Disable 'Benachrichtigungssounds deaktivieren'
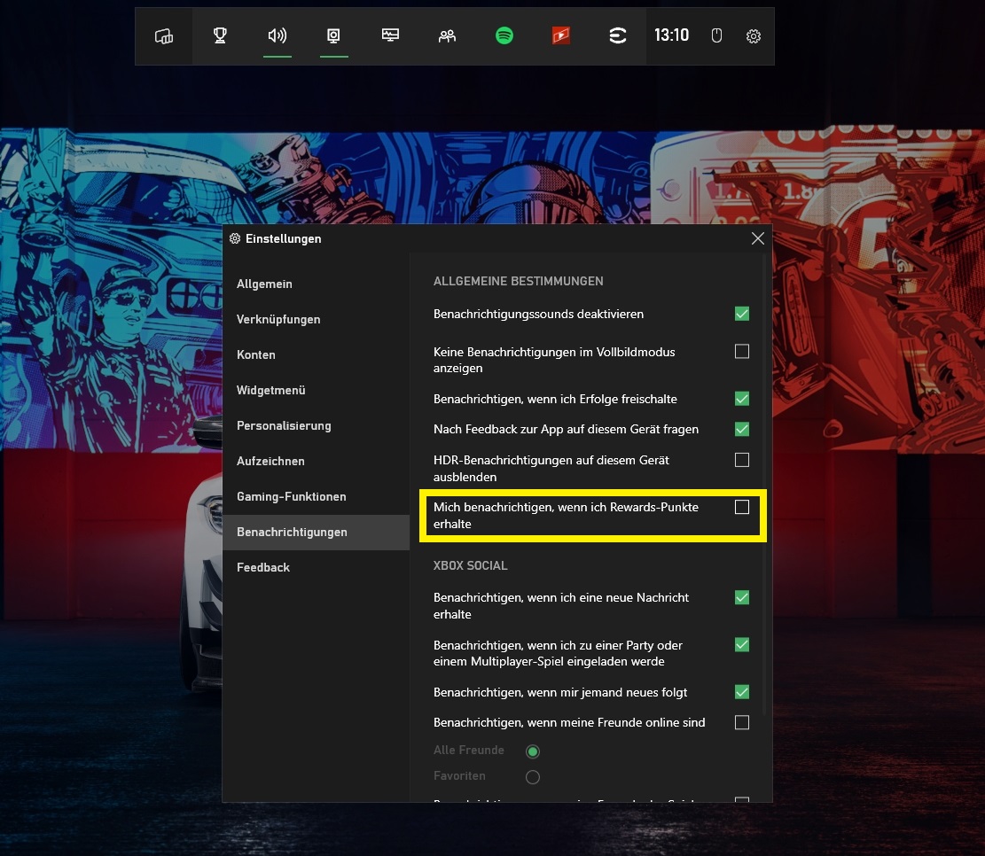The image size is (985, 856). [741, 313]
